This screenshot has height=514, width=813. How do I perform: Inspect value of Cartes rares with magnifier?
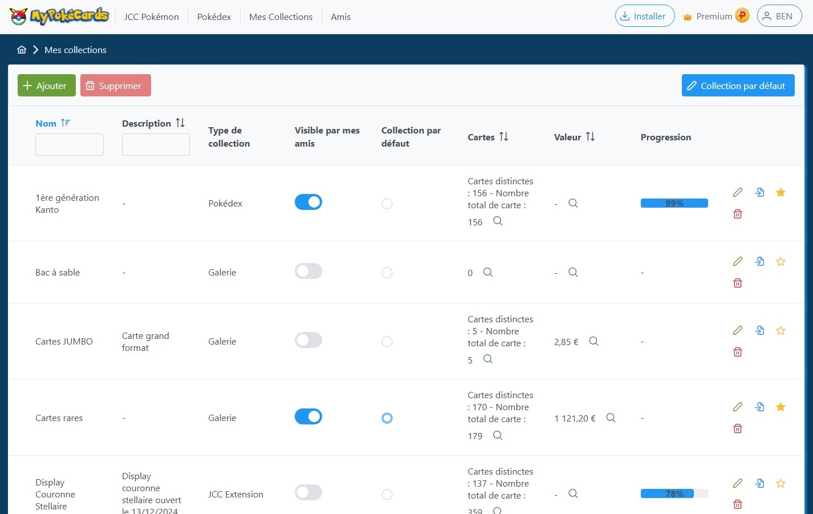[611, 418]
